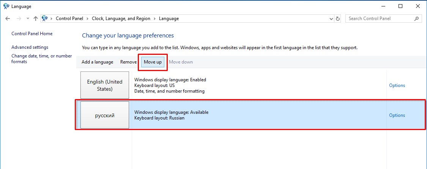
Task: Open the recent locations dropdown arrow
Action: coord(27,19)
